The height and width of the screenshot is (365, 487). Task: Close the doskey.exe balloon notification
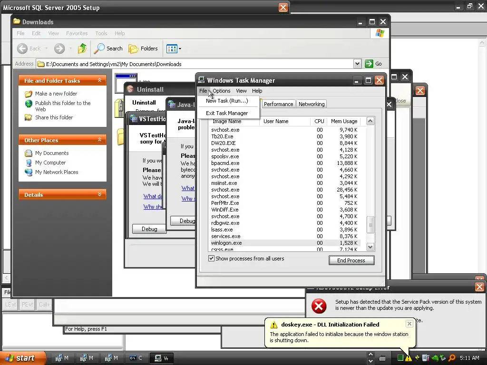409,324
